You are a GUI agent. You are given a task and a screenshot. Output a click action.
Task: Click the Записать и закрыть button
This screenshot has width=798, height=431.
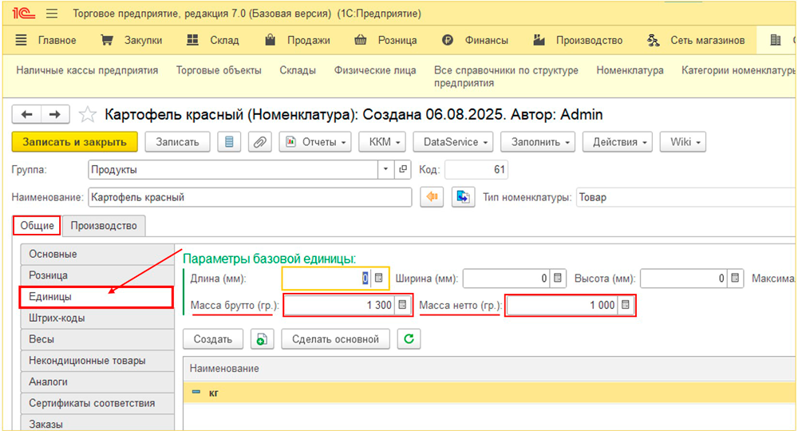74,142
